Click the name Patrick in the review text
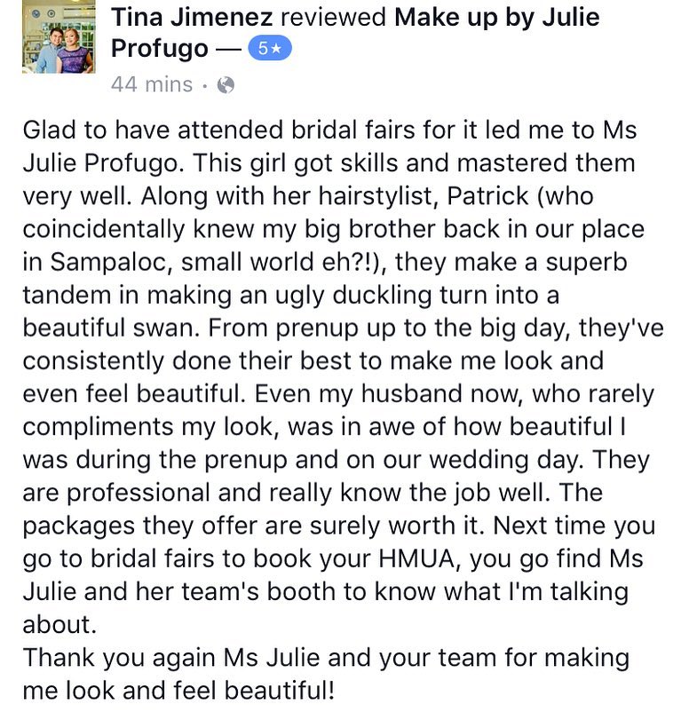This screenshot has width=689, height=712. [487, 196]
